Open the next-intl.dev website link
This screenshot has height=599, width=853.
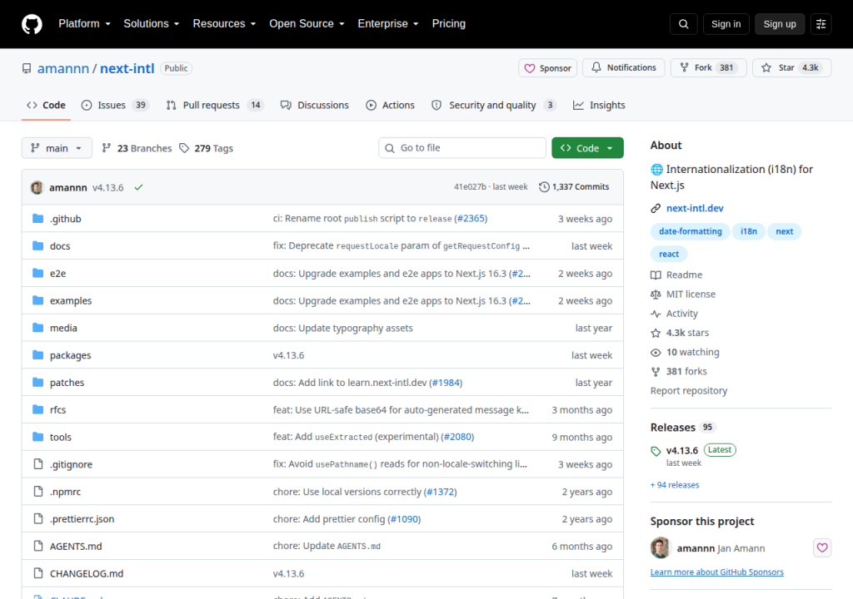coord(695,208)
